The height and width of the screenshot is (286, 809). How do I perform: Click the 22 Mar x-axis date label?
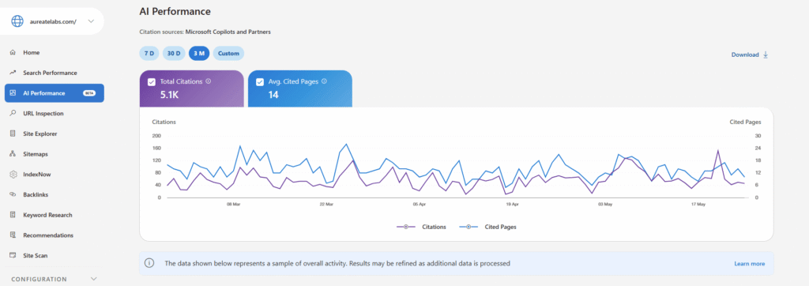coord(326,205)
